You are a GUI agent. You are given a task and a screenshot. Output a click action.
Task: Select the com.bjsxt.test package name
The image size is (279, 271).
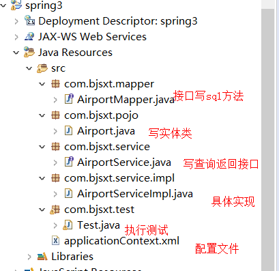click(100, 210)
